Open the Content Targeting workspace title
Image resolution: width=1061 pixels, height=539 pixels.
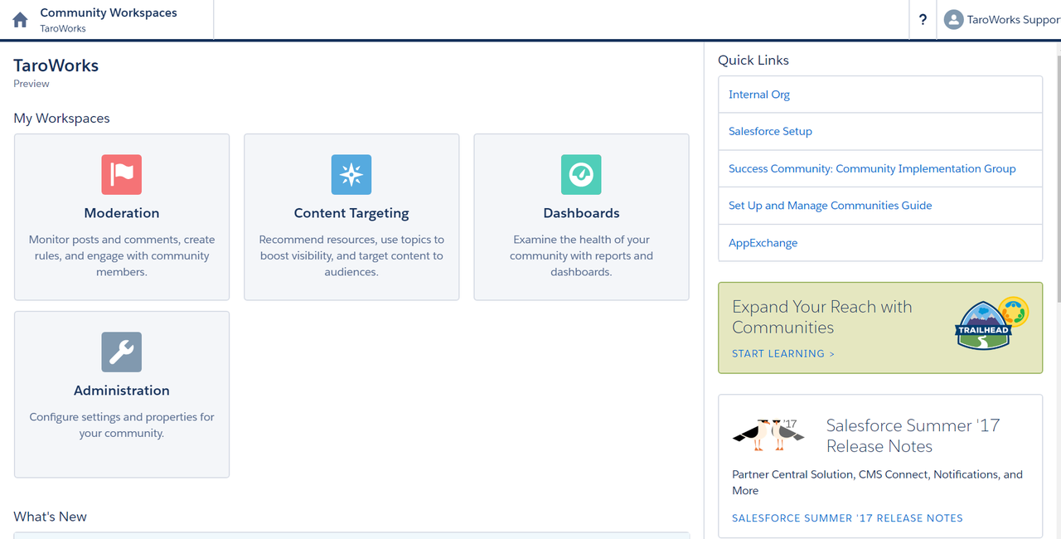[351, 213]
